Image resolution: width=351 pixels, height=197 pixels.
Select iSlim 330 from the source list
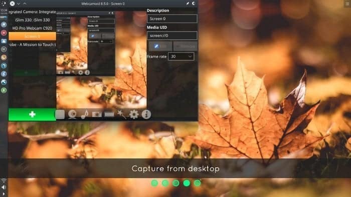[x=32, y=20]
